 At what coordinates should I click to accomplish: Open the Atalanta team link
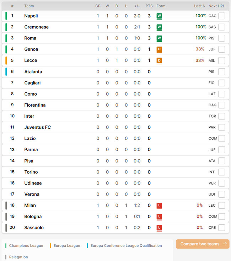coord(33,72)
